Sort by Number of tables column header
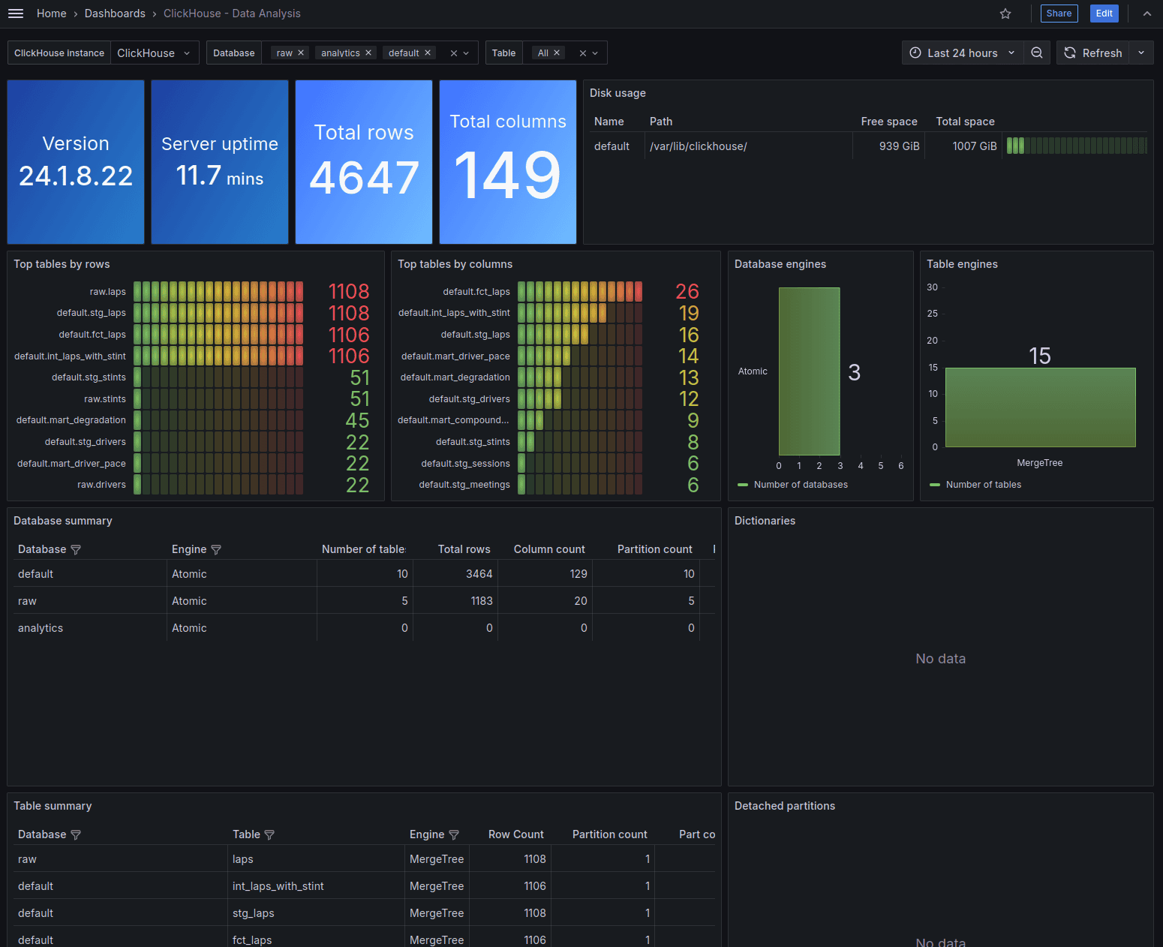Image resolution: width=1163 pixels, height=947 pixels. point(364,549)
